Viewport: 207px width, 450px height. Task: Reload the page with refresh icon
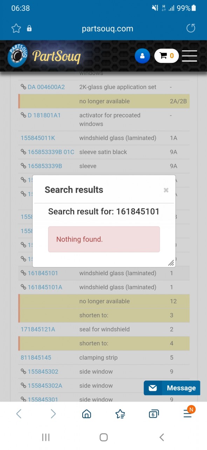[191, 28]
